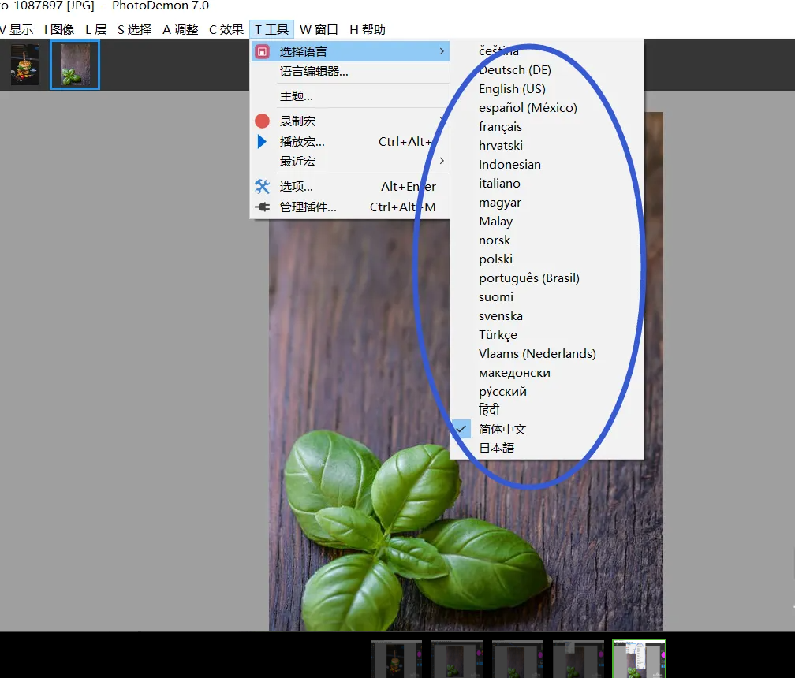
Task: Click the red record circle icon for 录制宏
Action: click(262, 121)
